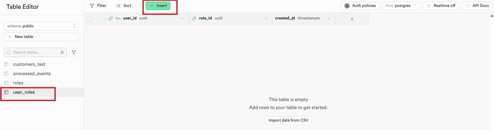
Task: Click the customers_test table icon
Action: [x=6, y=64]
